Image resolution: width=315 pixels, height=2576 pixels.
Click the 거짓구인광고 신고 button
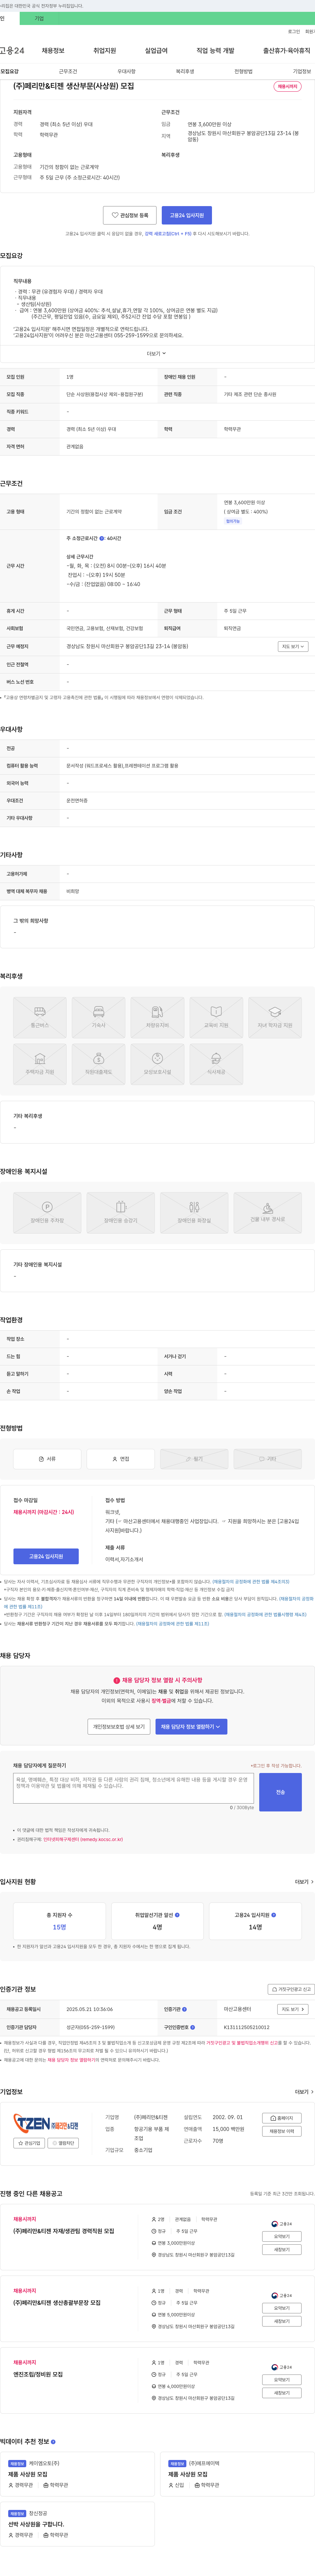coord(291,1989)
